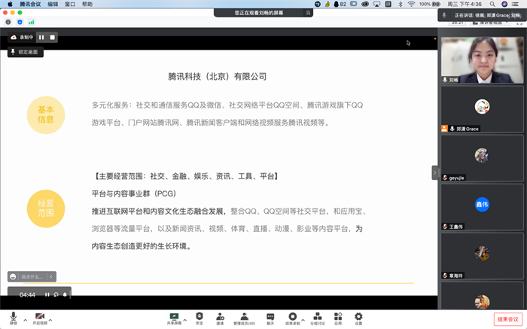Pause the cloud recording at the top

tap(41, 37)
